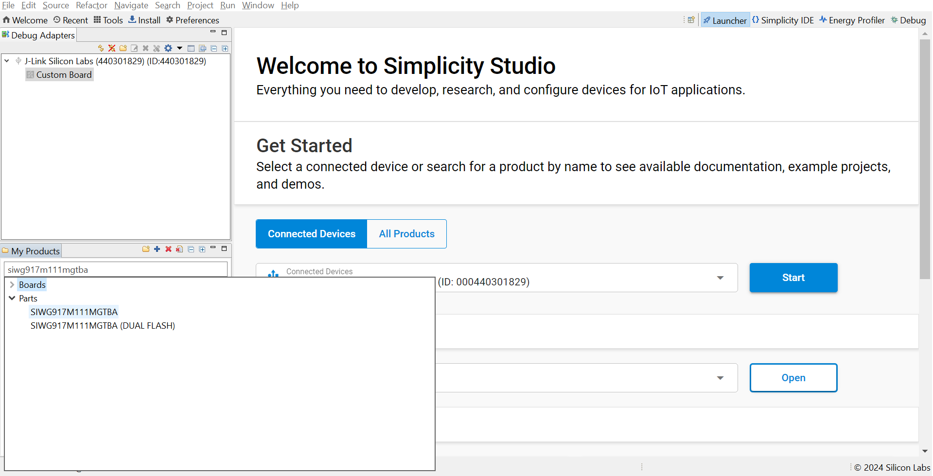This screenshot has width=933, height=476.
Task: Click the blue plus add product icon
Action: [x=157, y=249]
